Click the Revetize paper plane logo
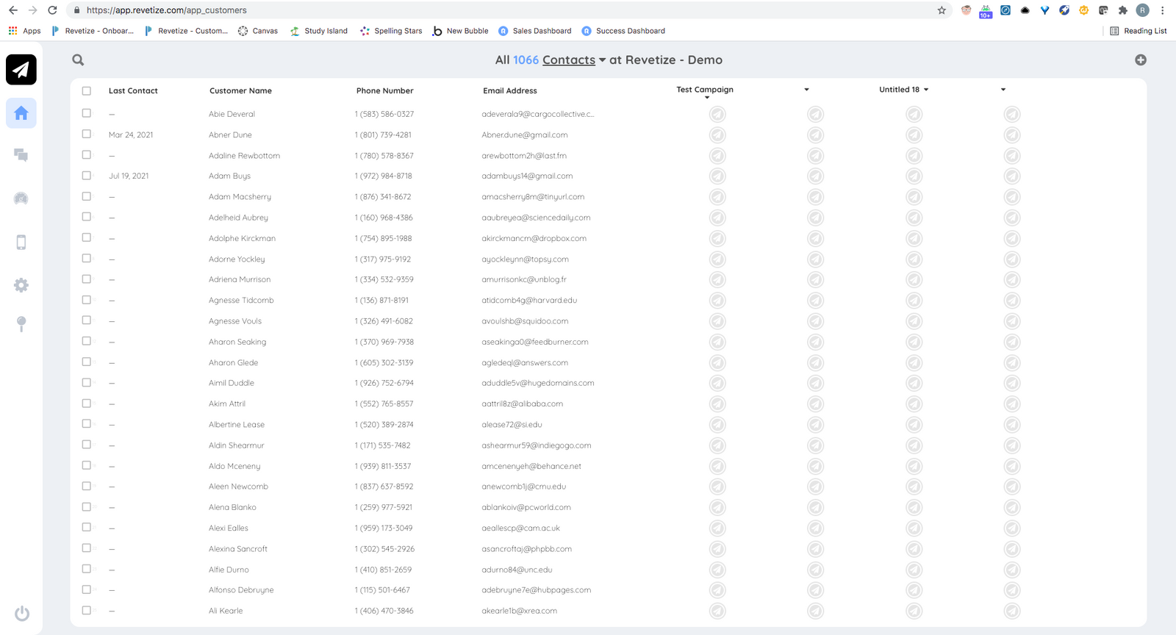 point(21,70)
